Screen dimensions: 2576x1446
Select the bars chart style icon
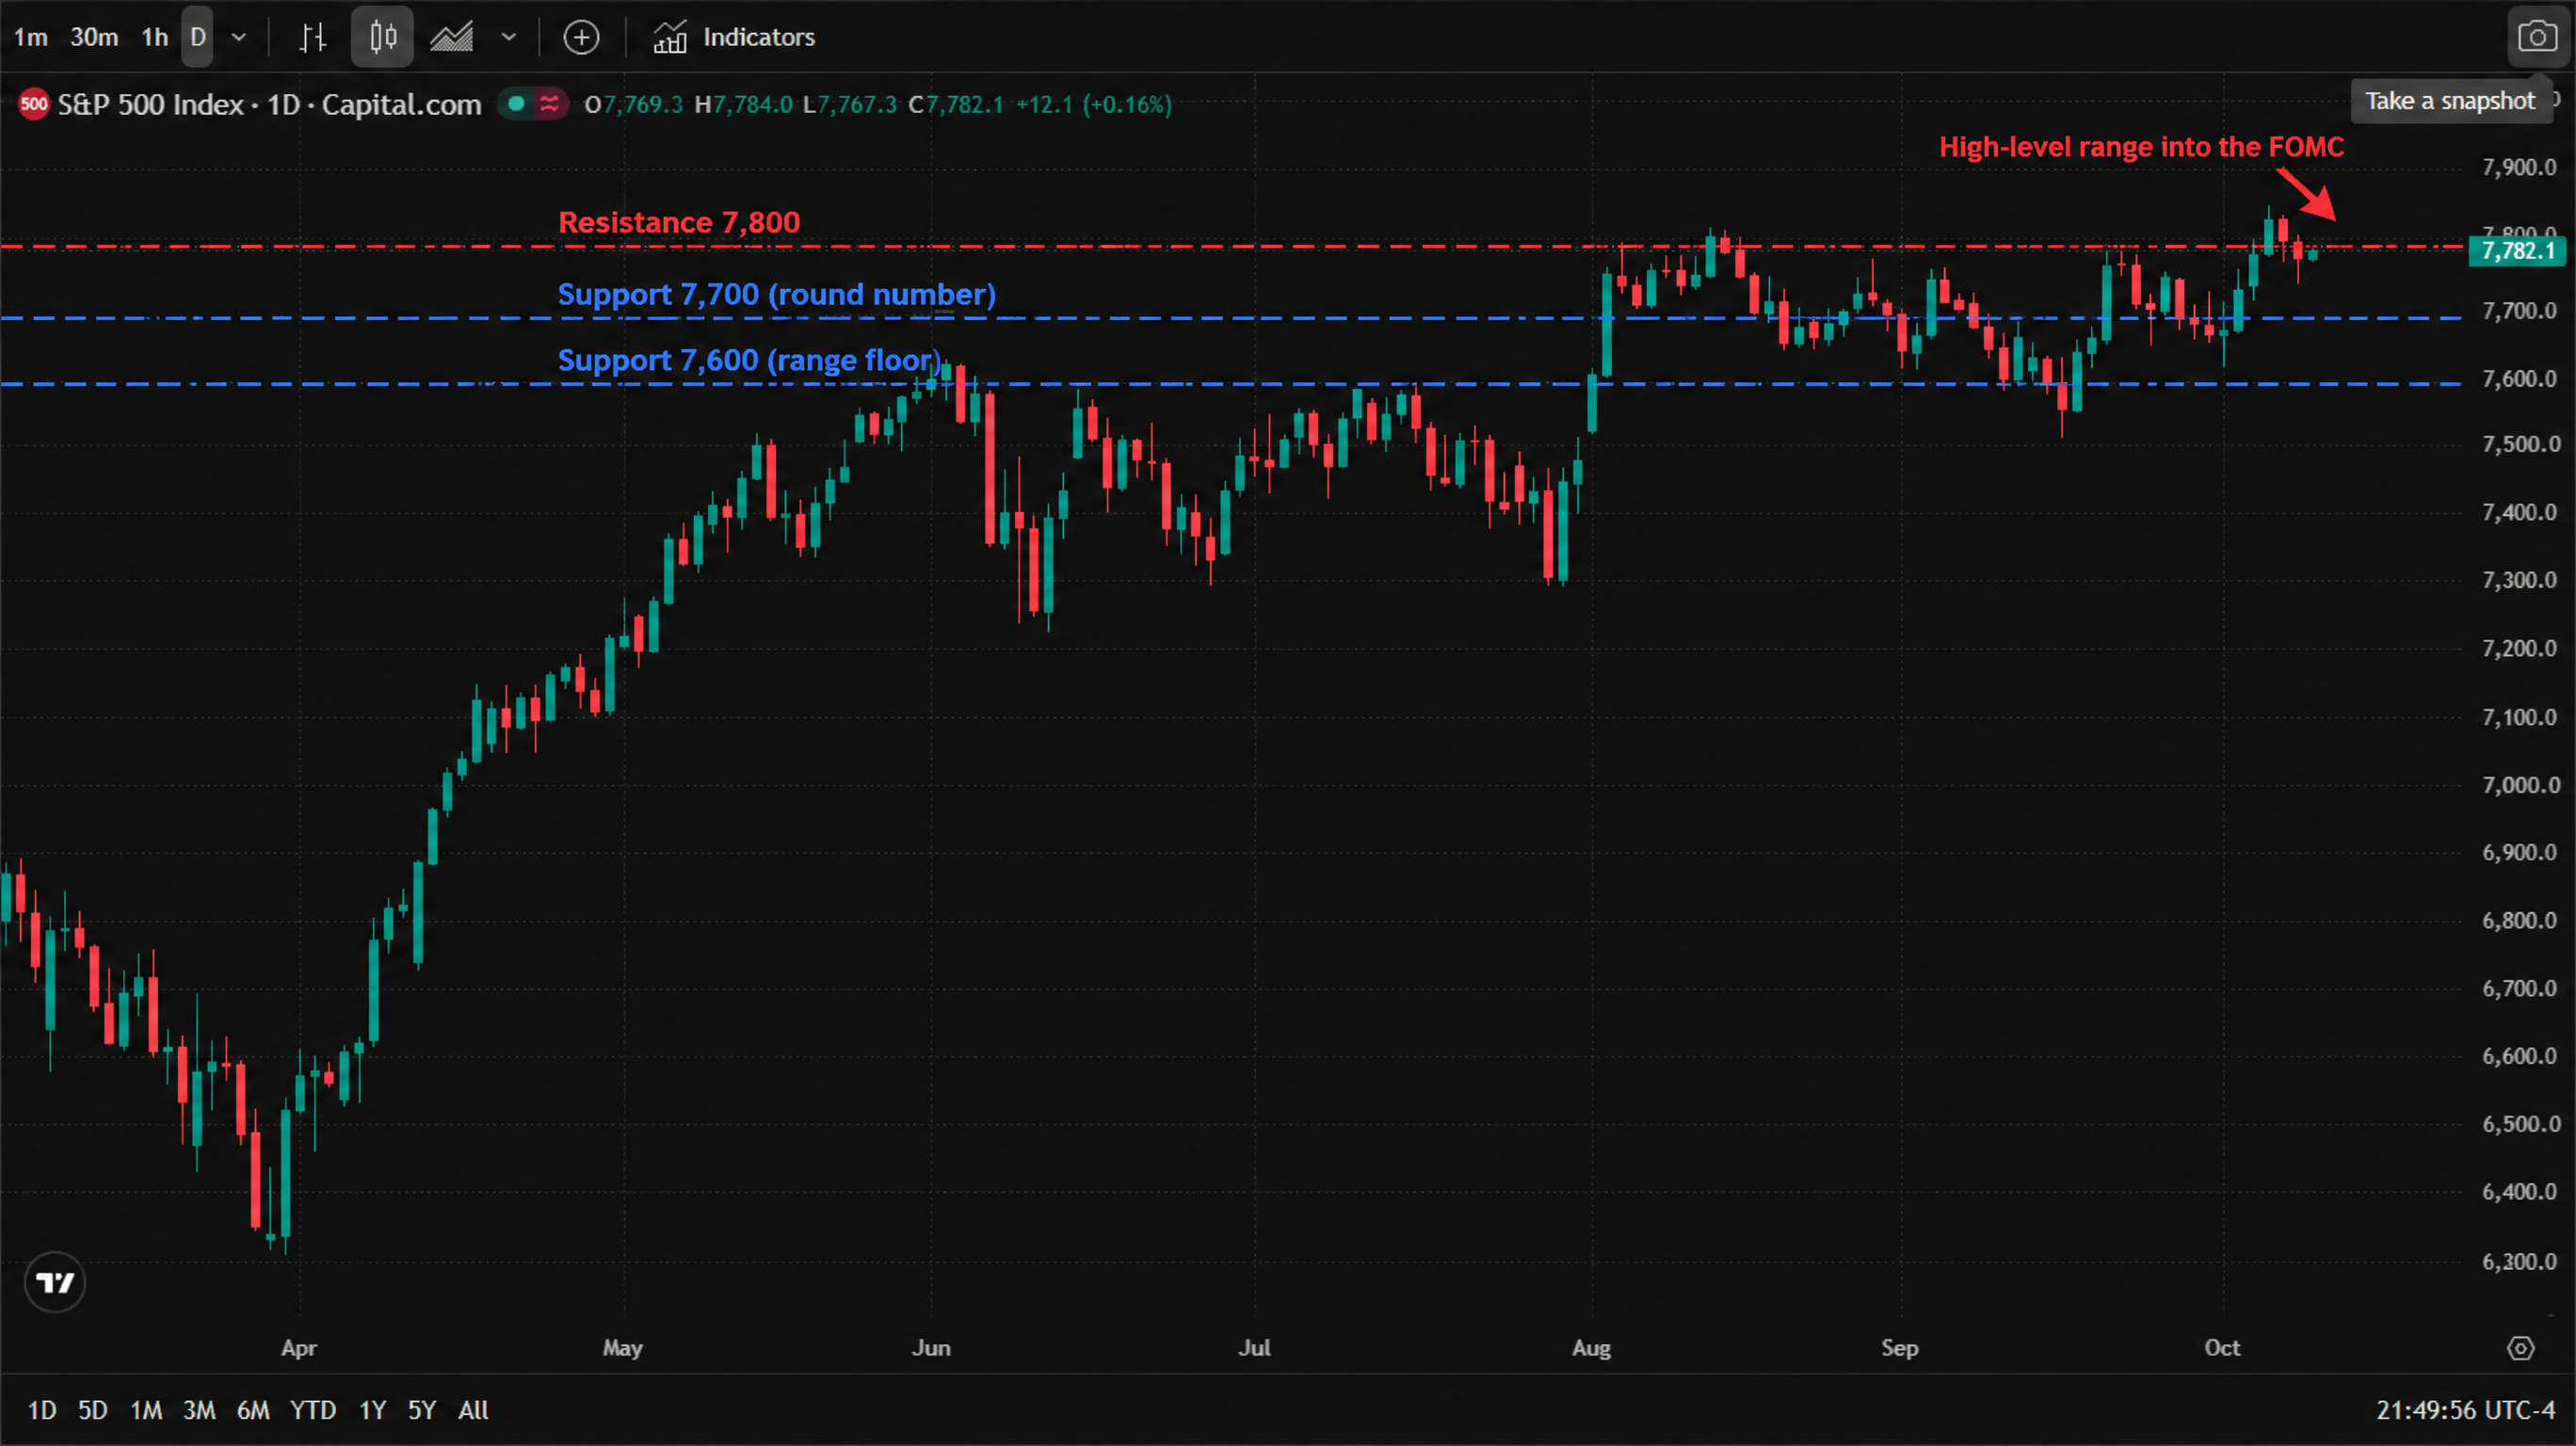coord(313,37)
